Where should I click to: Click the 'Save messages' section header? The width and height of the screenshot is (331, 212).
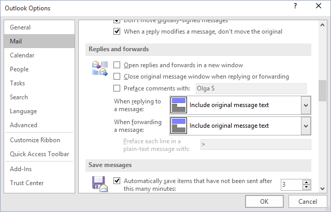click(x=198, y=165)
